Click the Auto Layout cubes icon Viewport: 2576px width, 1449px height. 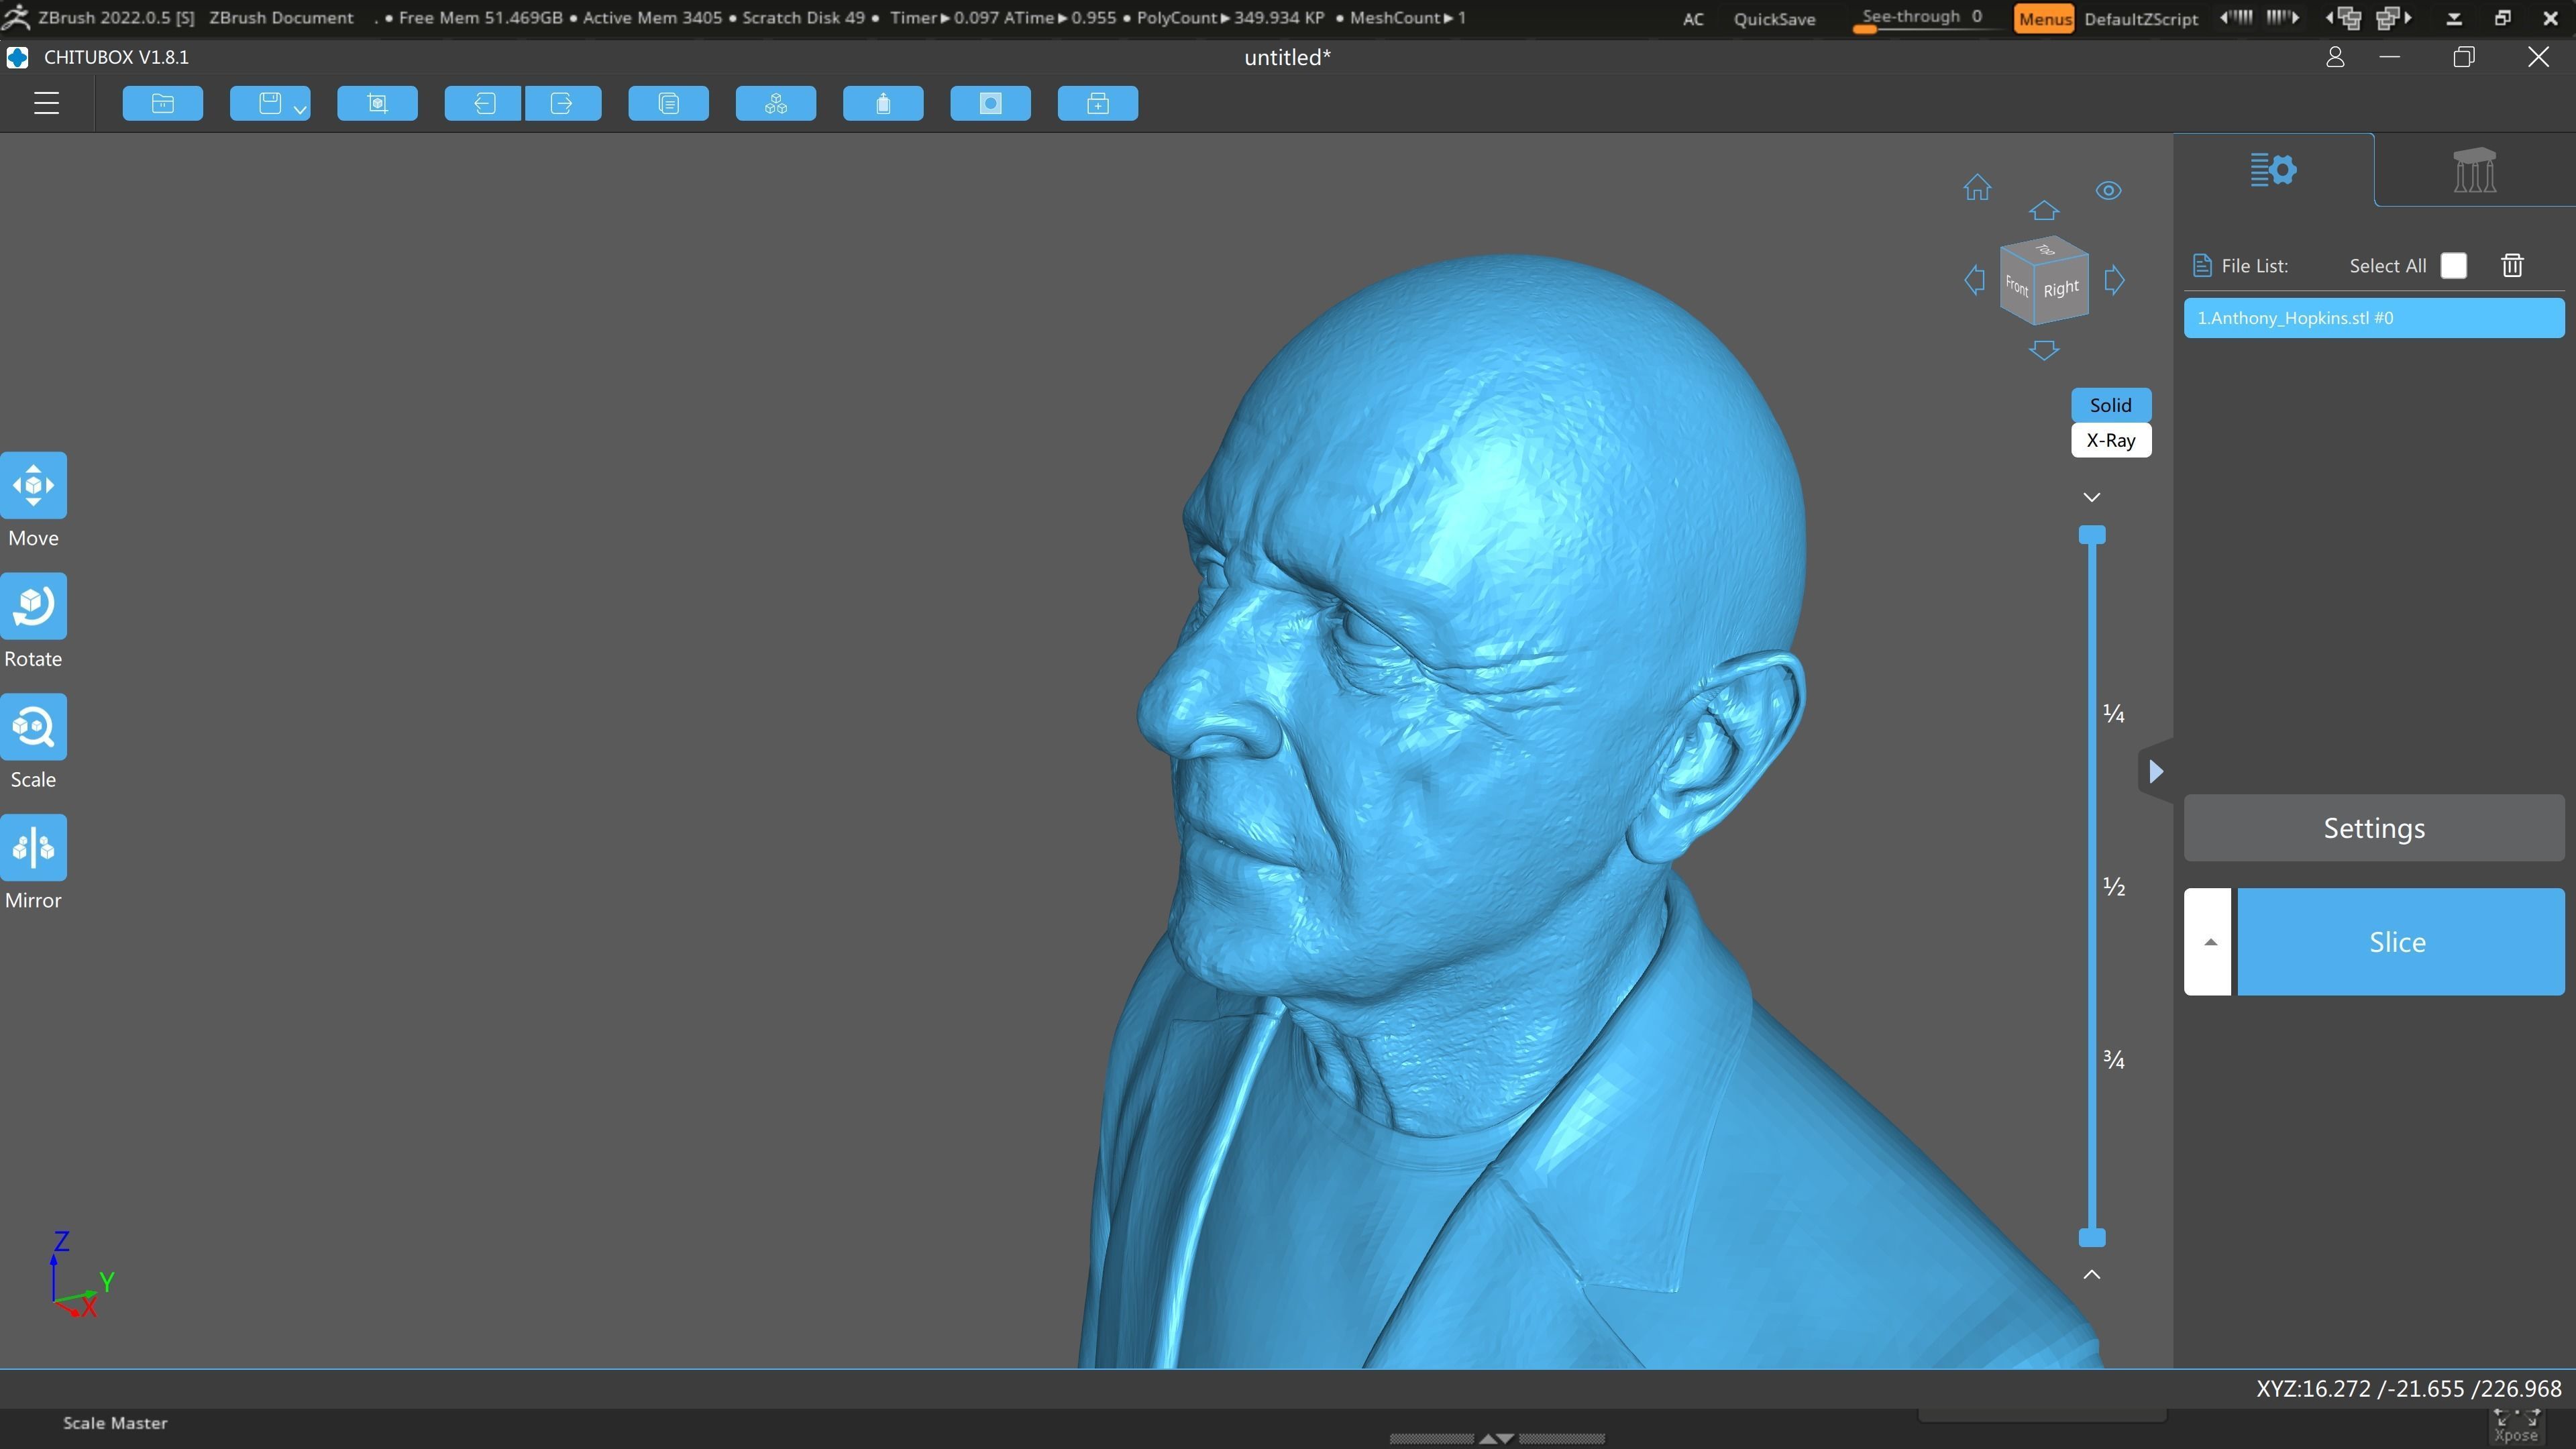[x=776, y=103]
